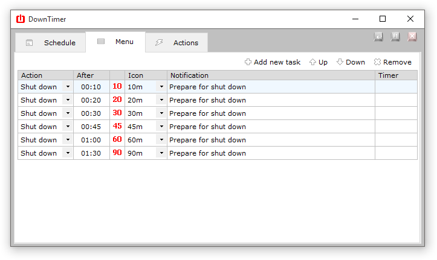Remove the selected task

click(x=392, y=62)
